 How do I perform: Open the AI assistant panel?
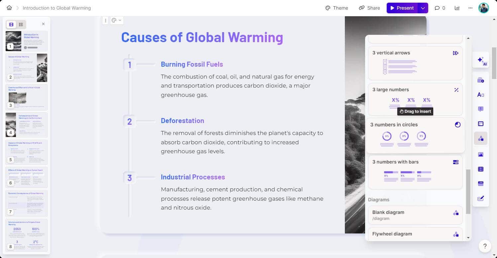point(481,60)
